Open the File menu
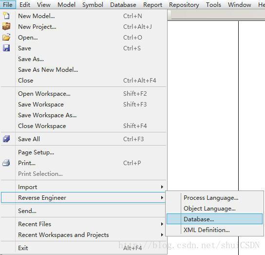265x255 pixels. point(8,4)
